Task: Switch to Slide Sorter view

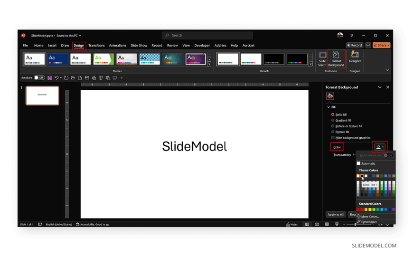Action: pyautogui.click(x=317, y=224)
